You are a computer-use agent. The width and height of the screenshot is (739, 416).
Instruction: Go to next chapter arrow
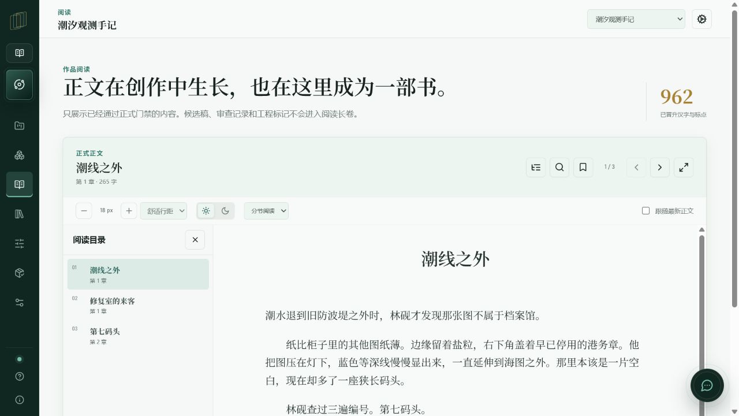coord(660,167)
